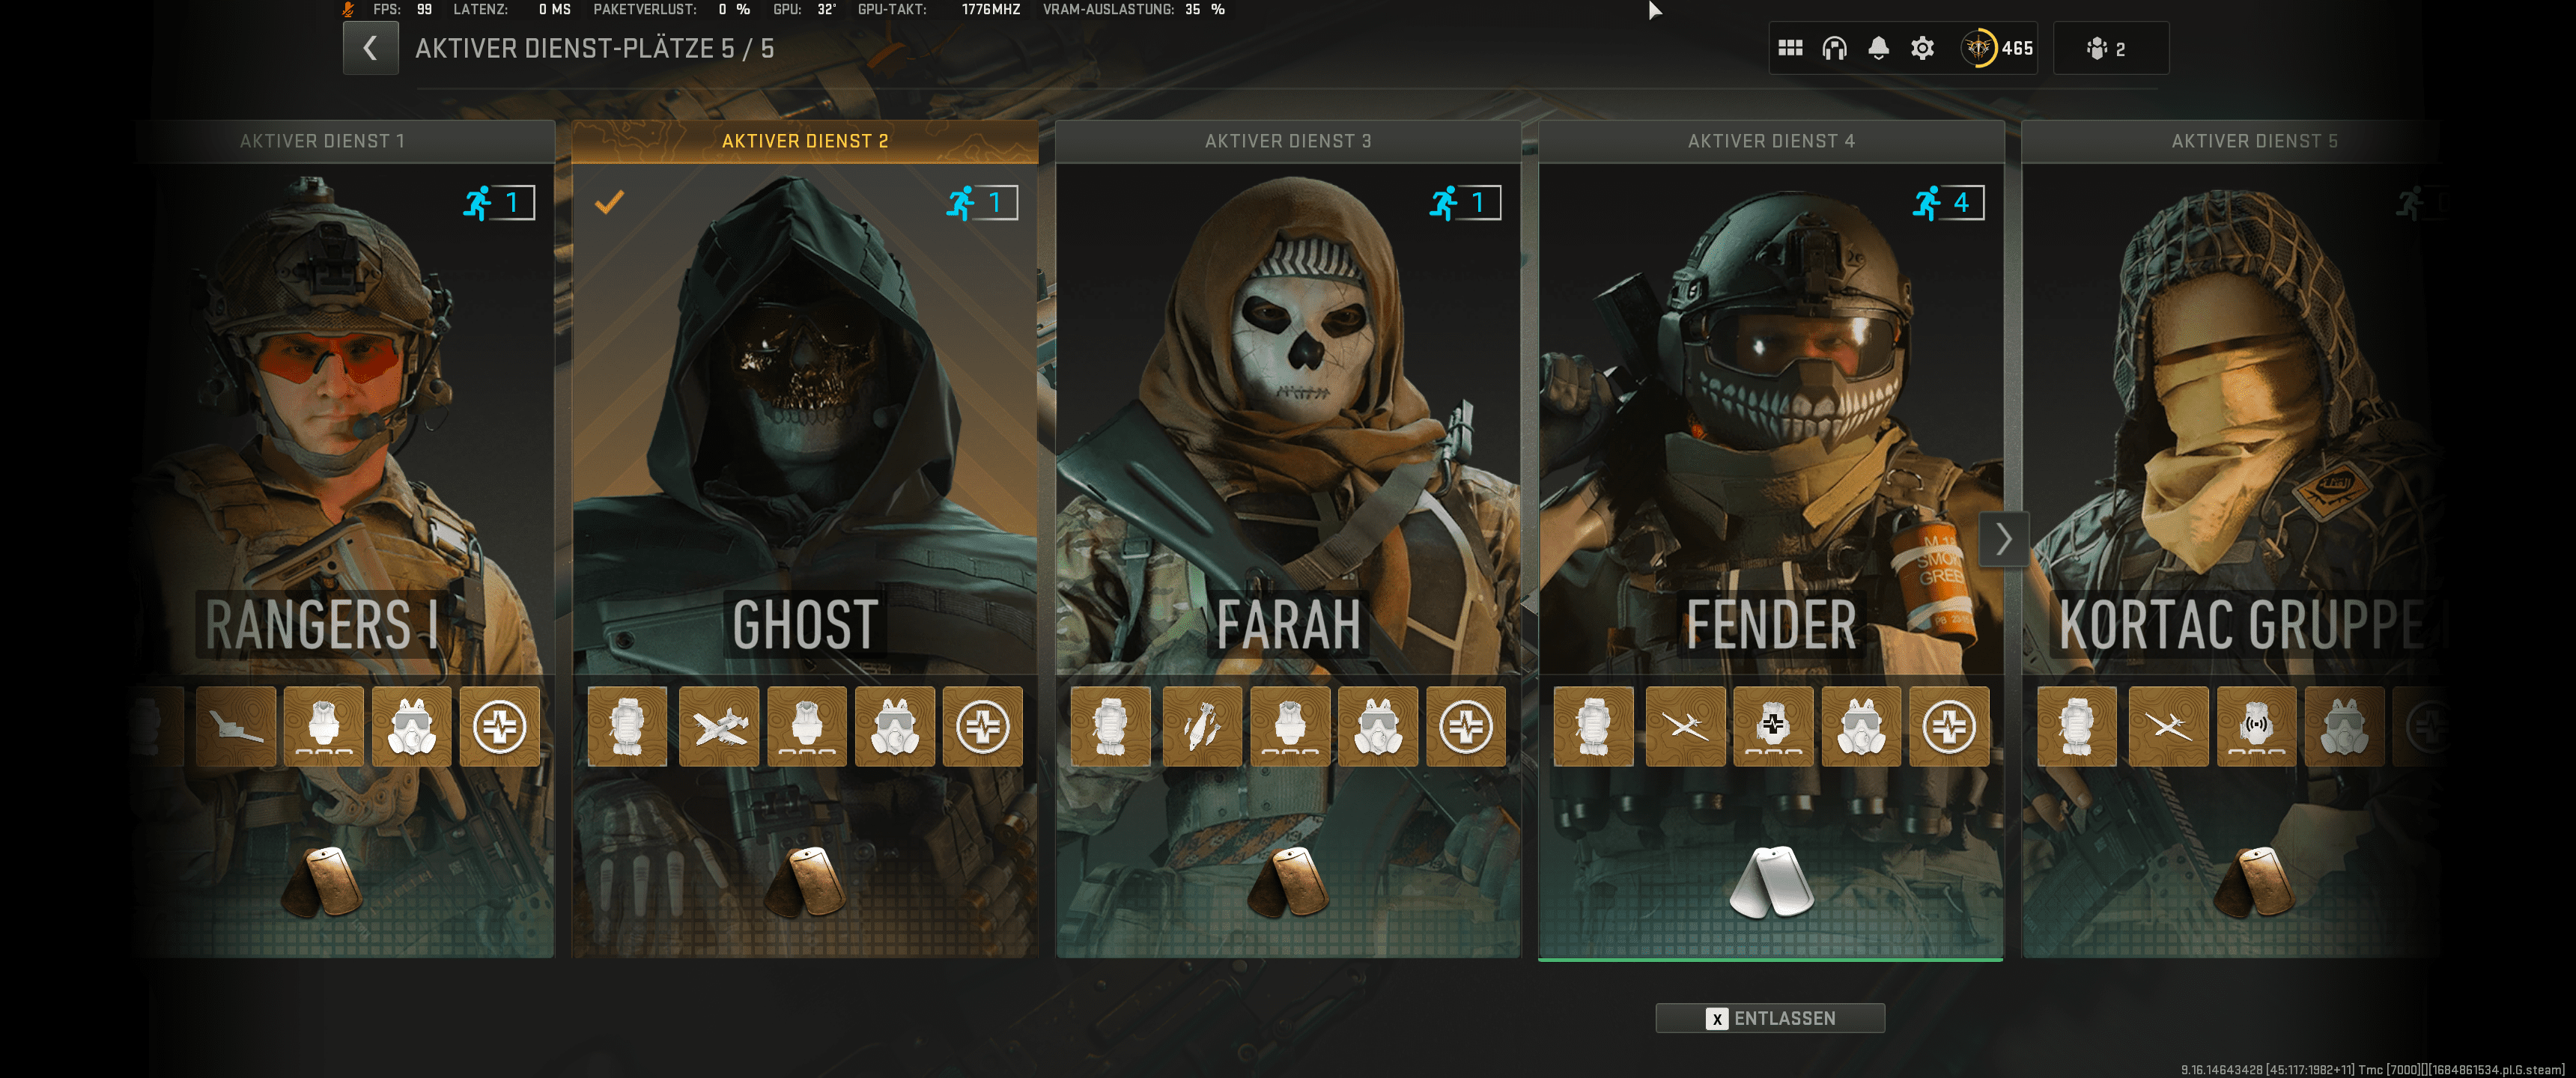Open the headset voice chat settings

click(x=1834, y=48)
